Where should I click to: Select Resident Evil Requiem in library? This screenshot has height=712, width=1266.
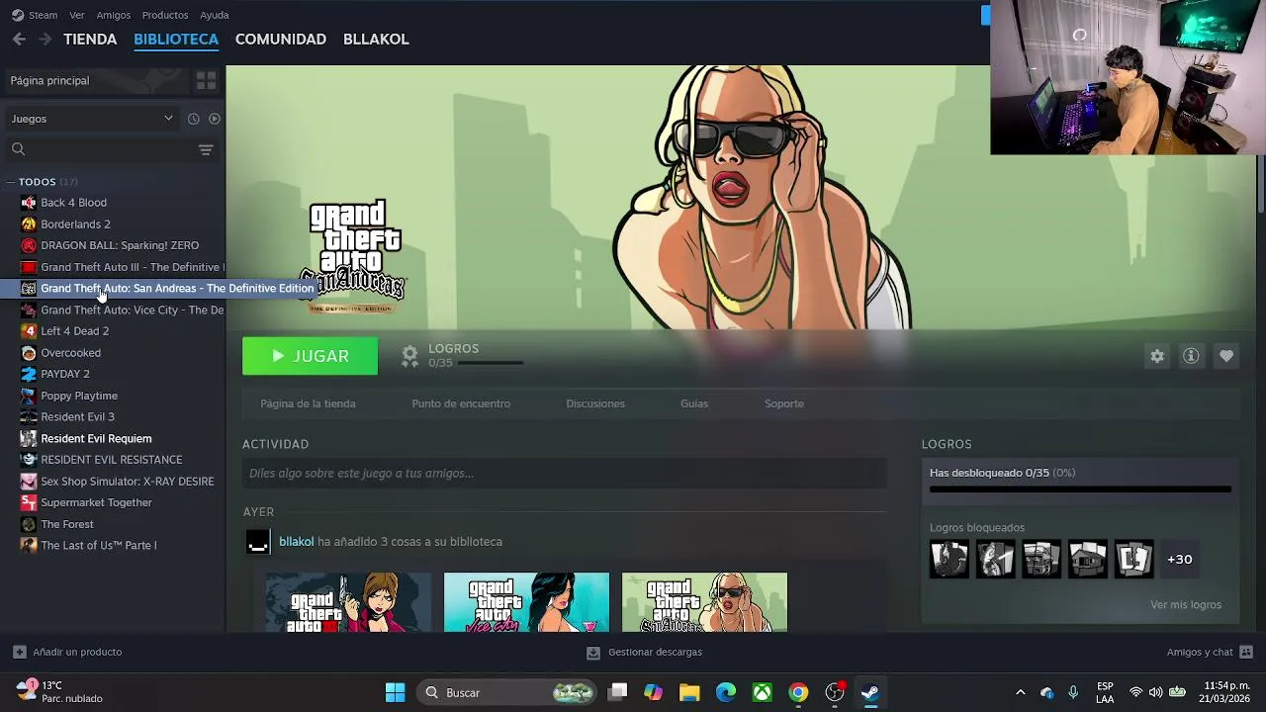click(x=96, y=438)
